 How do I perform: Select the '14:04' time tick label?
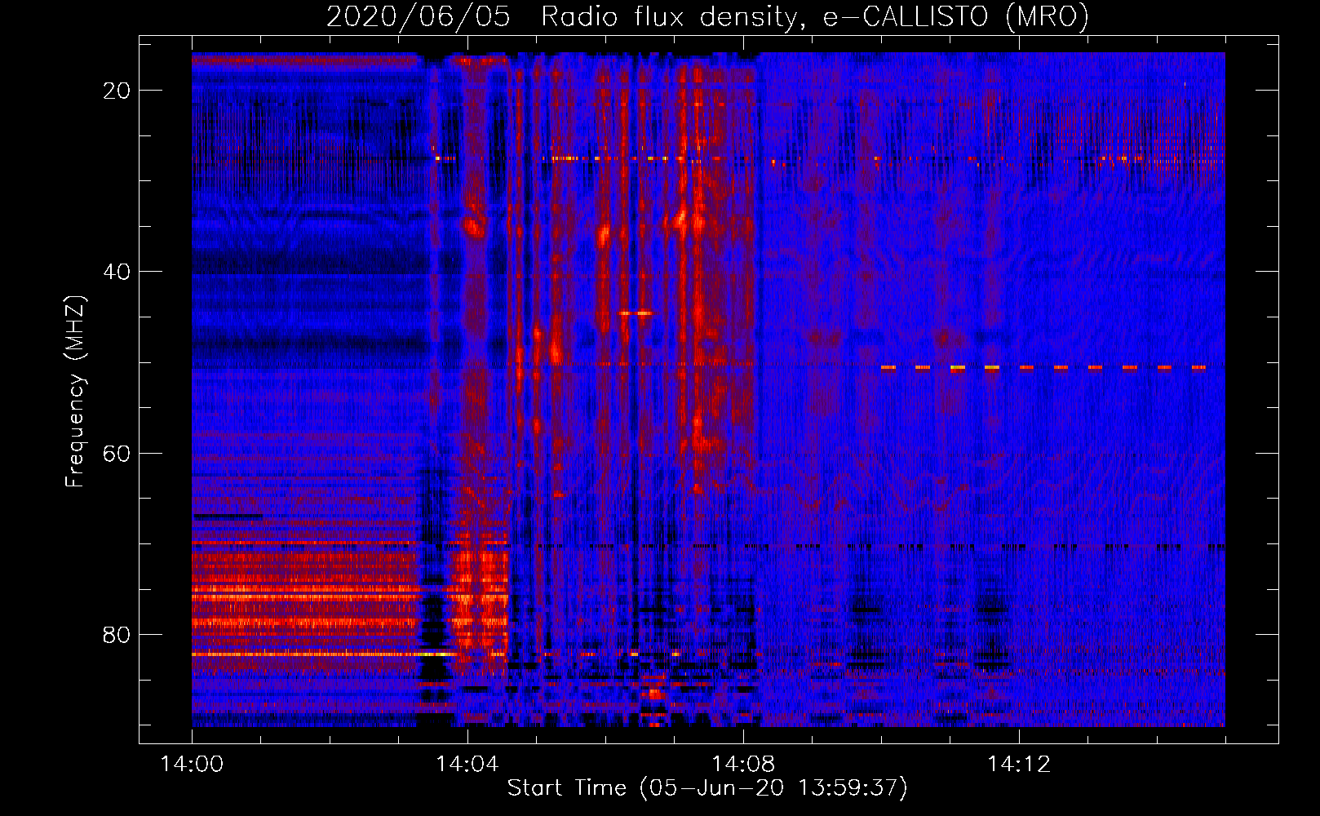[x=467, y=765]
